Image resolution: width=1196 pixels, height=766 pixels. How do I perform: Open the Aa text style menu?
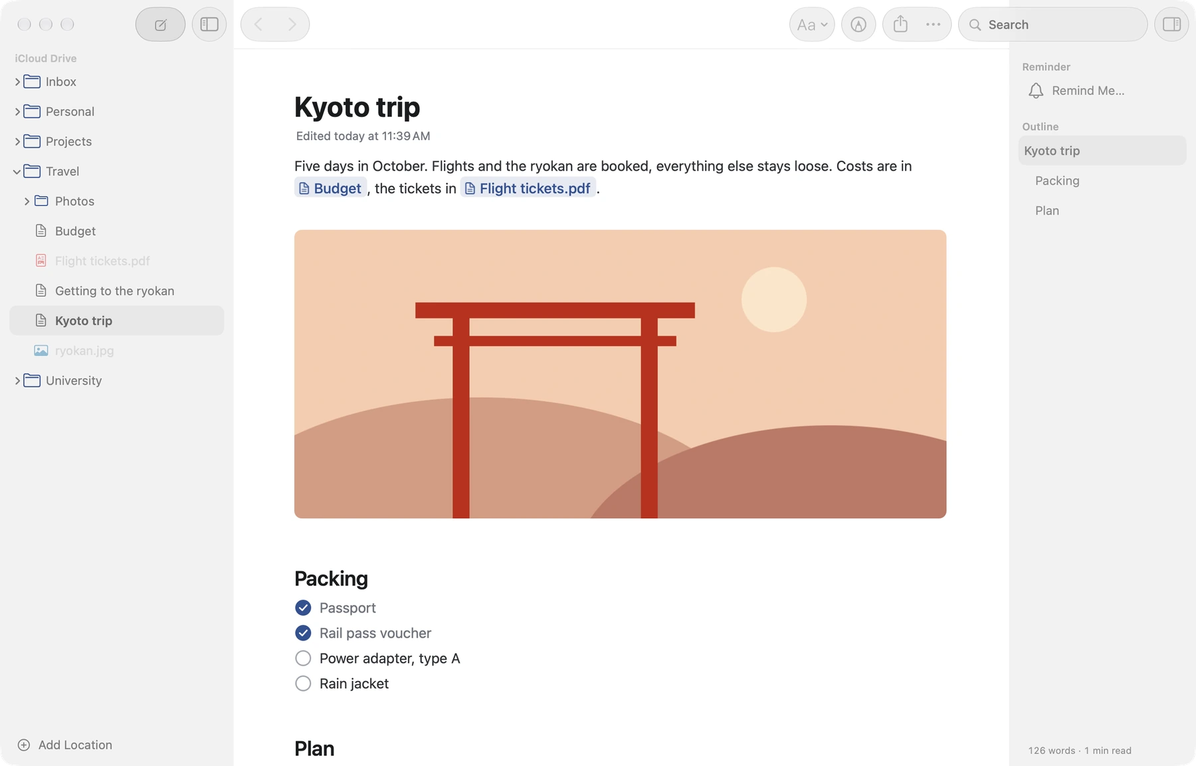tap(812, 25)
